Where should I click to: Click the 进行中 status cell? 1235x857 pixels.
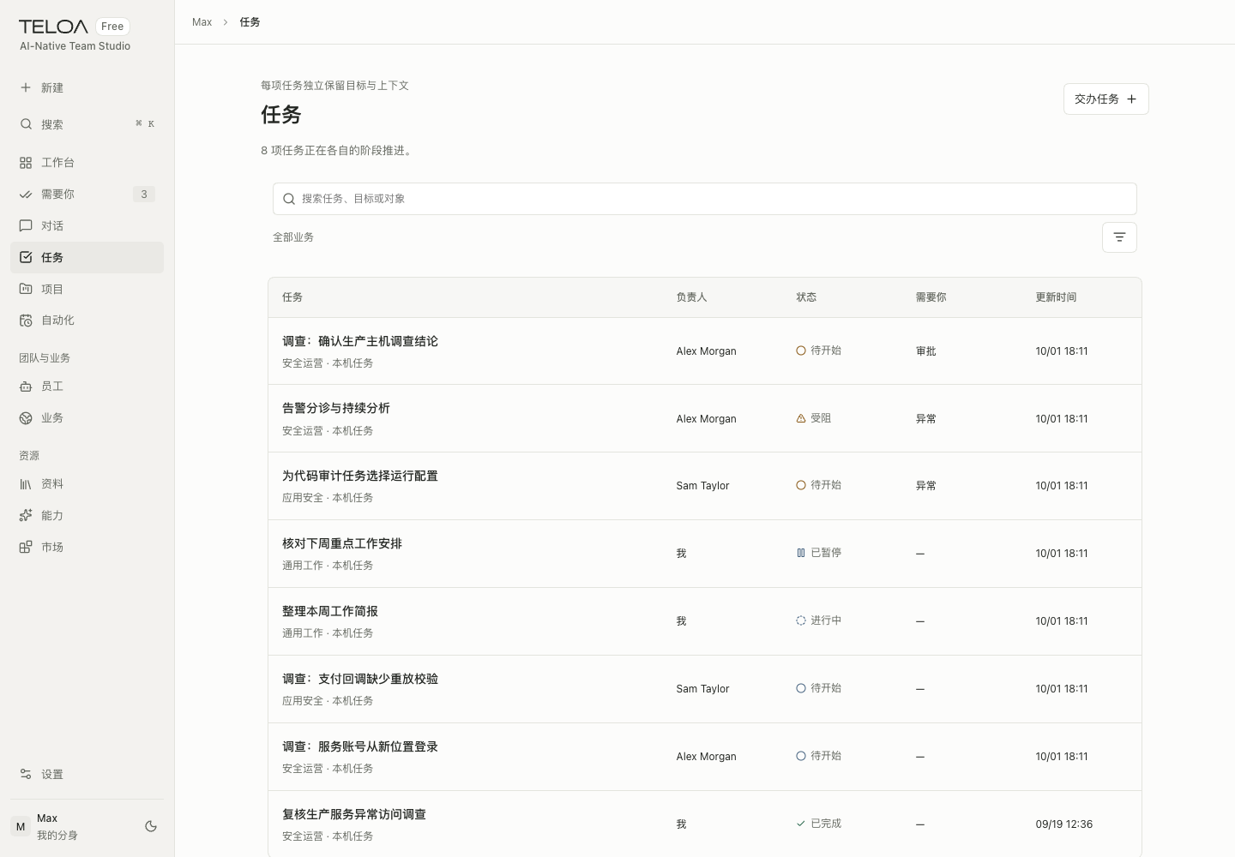click(819, 620)
